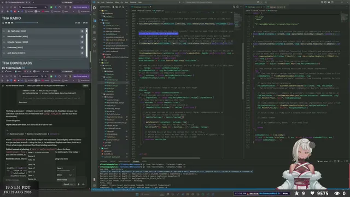The image size is (350, 197).
Task: Collapse all folders in the Explorer header
Action: click(x=122, y=7)
